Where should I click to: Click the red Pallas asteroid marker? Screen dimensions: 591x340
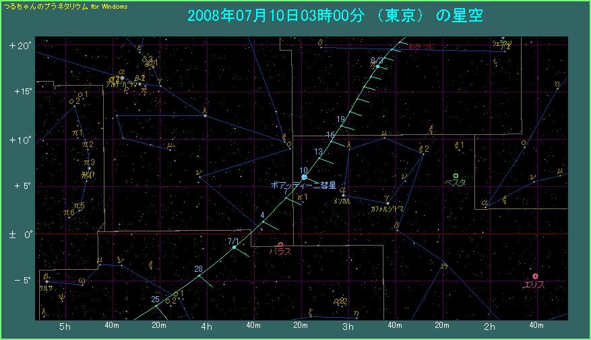[280, 244]
